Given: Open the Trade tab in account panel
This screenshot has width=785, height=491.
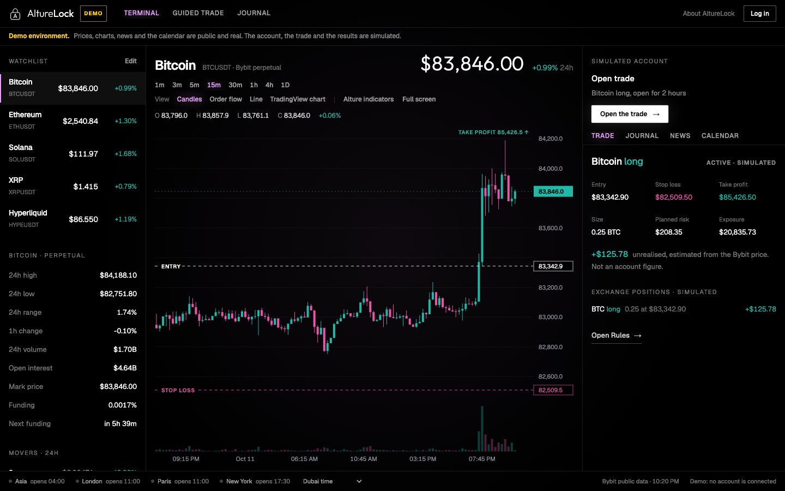Looking at the screenshot, I should point(603,136).
